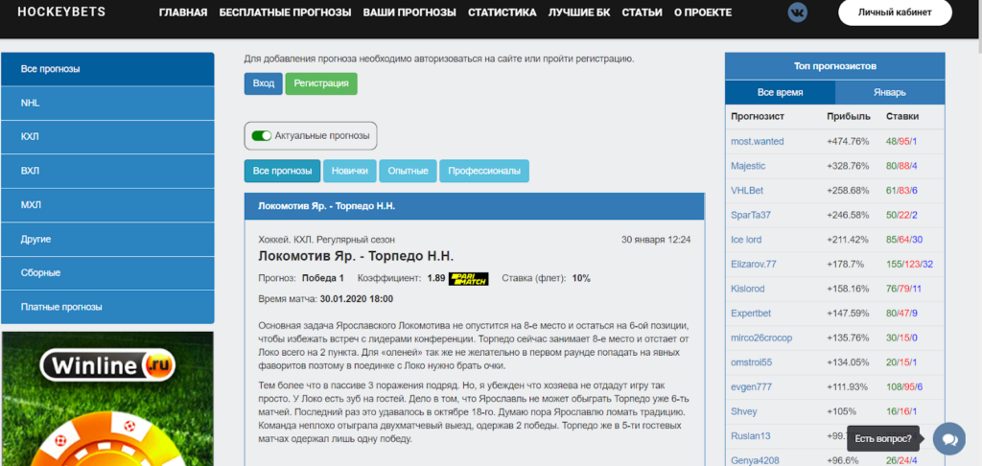
Task: Go to Ваши прогнозы page
Action: point(409,12)
